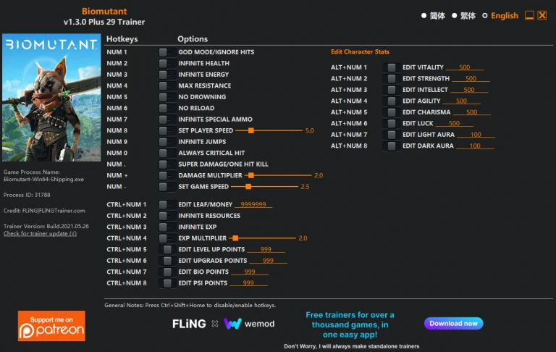Click the Patreon support logo
This screenshot has height=352, width=556.
click(51, 327)
